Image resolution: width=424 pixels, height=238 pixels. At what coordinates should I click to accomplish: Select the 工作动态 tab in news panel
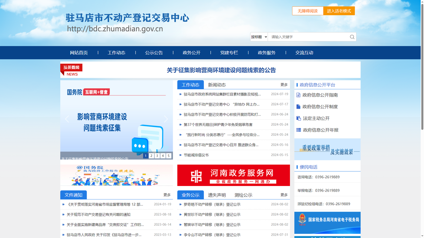click(191, 85)
